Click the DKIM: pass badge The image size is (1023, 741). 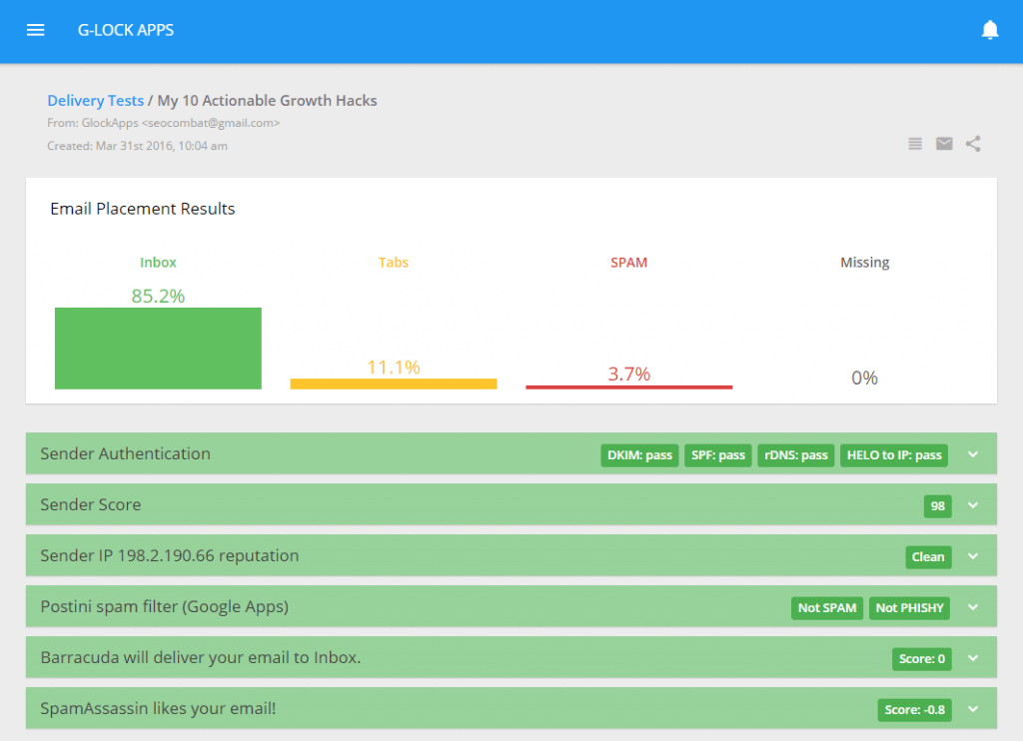coord(639,454)
